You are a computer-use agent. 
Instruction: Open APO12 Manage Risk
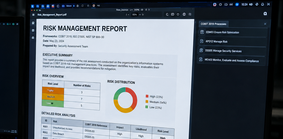coord(232,42)
